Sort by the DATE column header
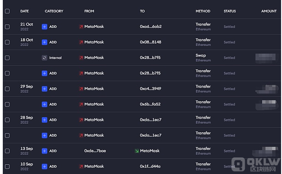This screenshot has height=174, width=282. point(25,11)
